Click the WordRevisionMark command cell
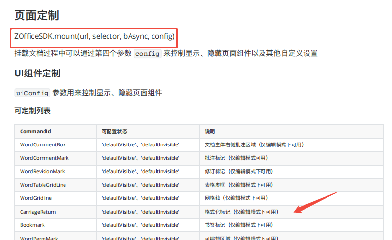The height and width of the screenshot is (240, 392). (43, 171)
